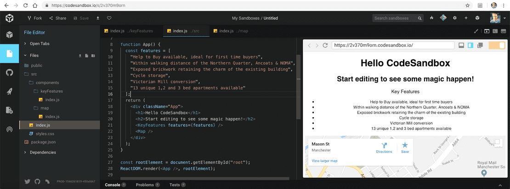The image size is (510, 189).
Task: Click the flame explore icon
Action: tap(431, 18)
